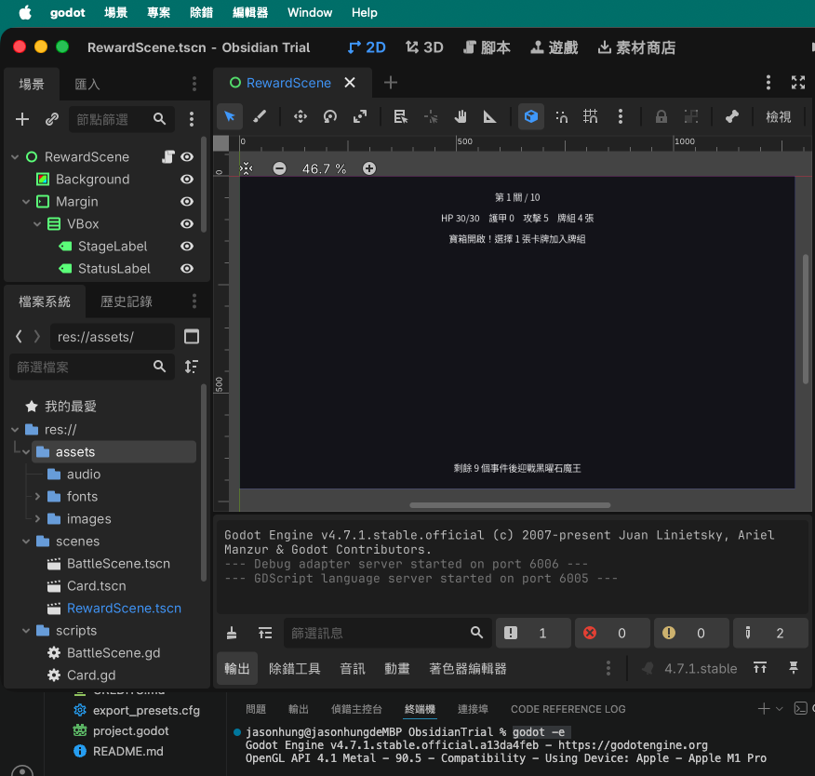
Task: Open the Help menu in menu bar
Action: click(x=365, y=12)
